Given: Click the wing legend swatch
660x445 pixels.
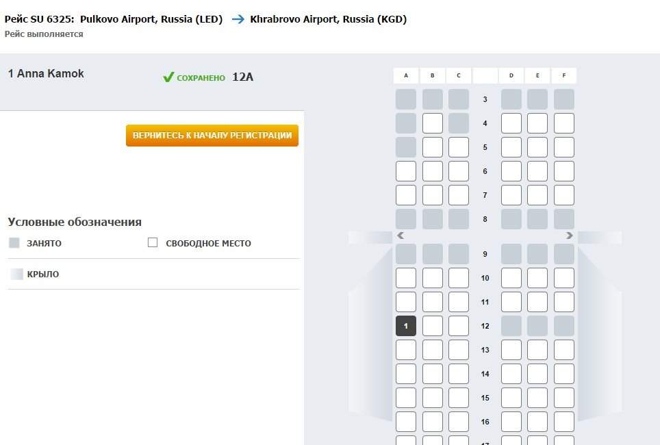Looking at the screenshot, I should tap(16, 274).
